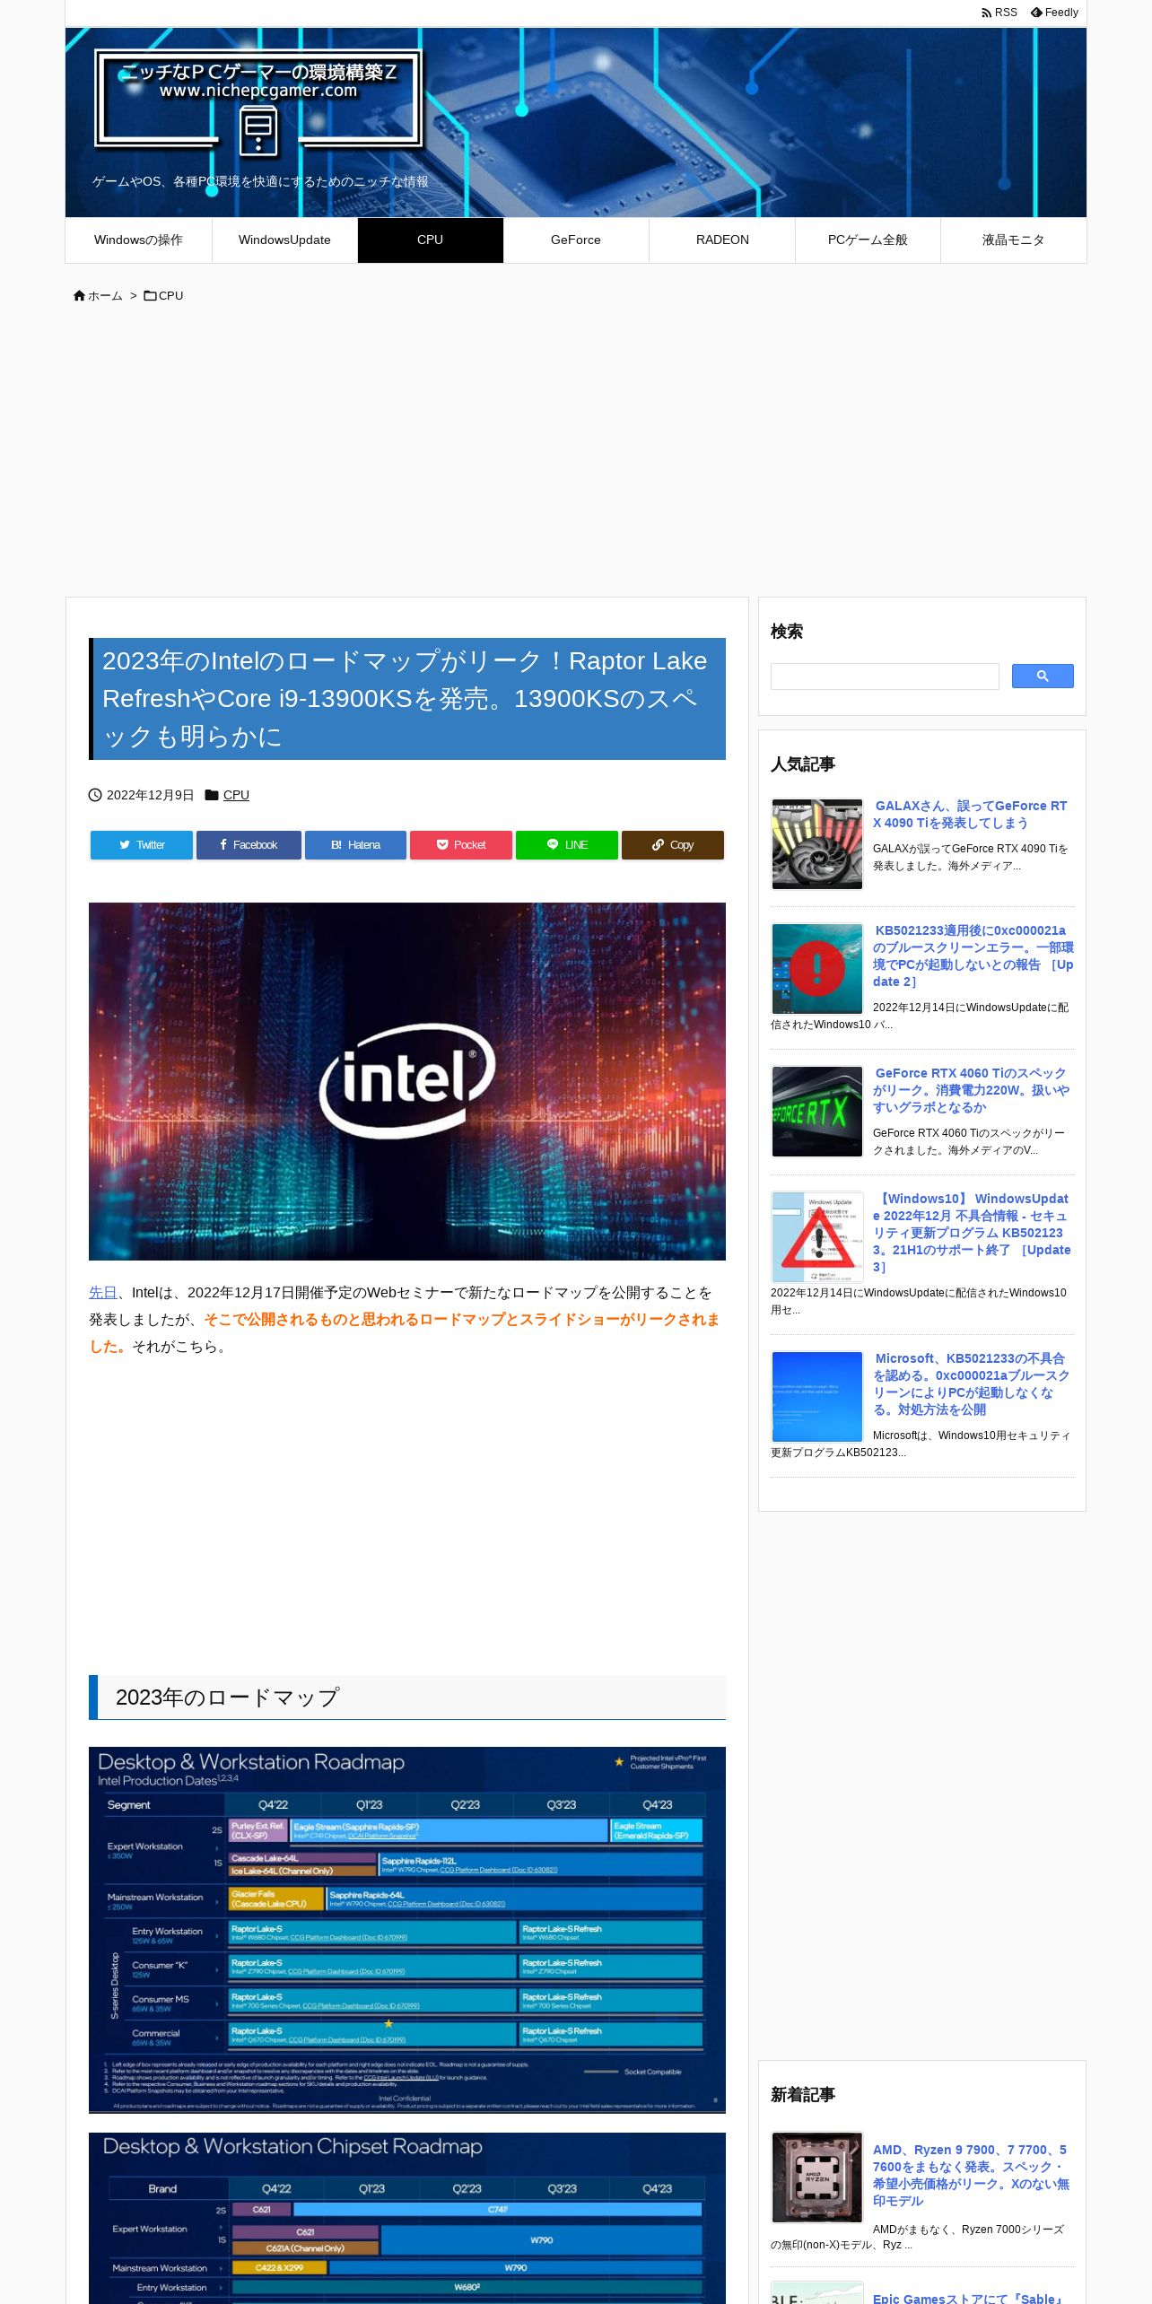This screenshot has height=2304, width=1152.
Task: Click the 検索 sidebar heading
Action: (787, 632)
